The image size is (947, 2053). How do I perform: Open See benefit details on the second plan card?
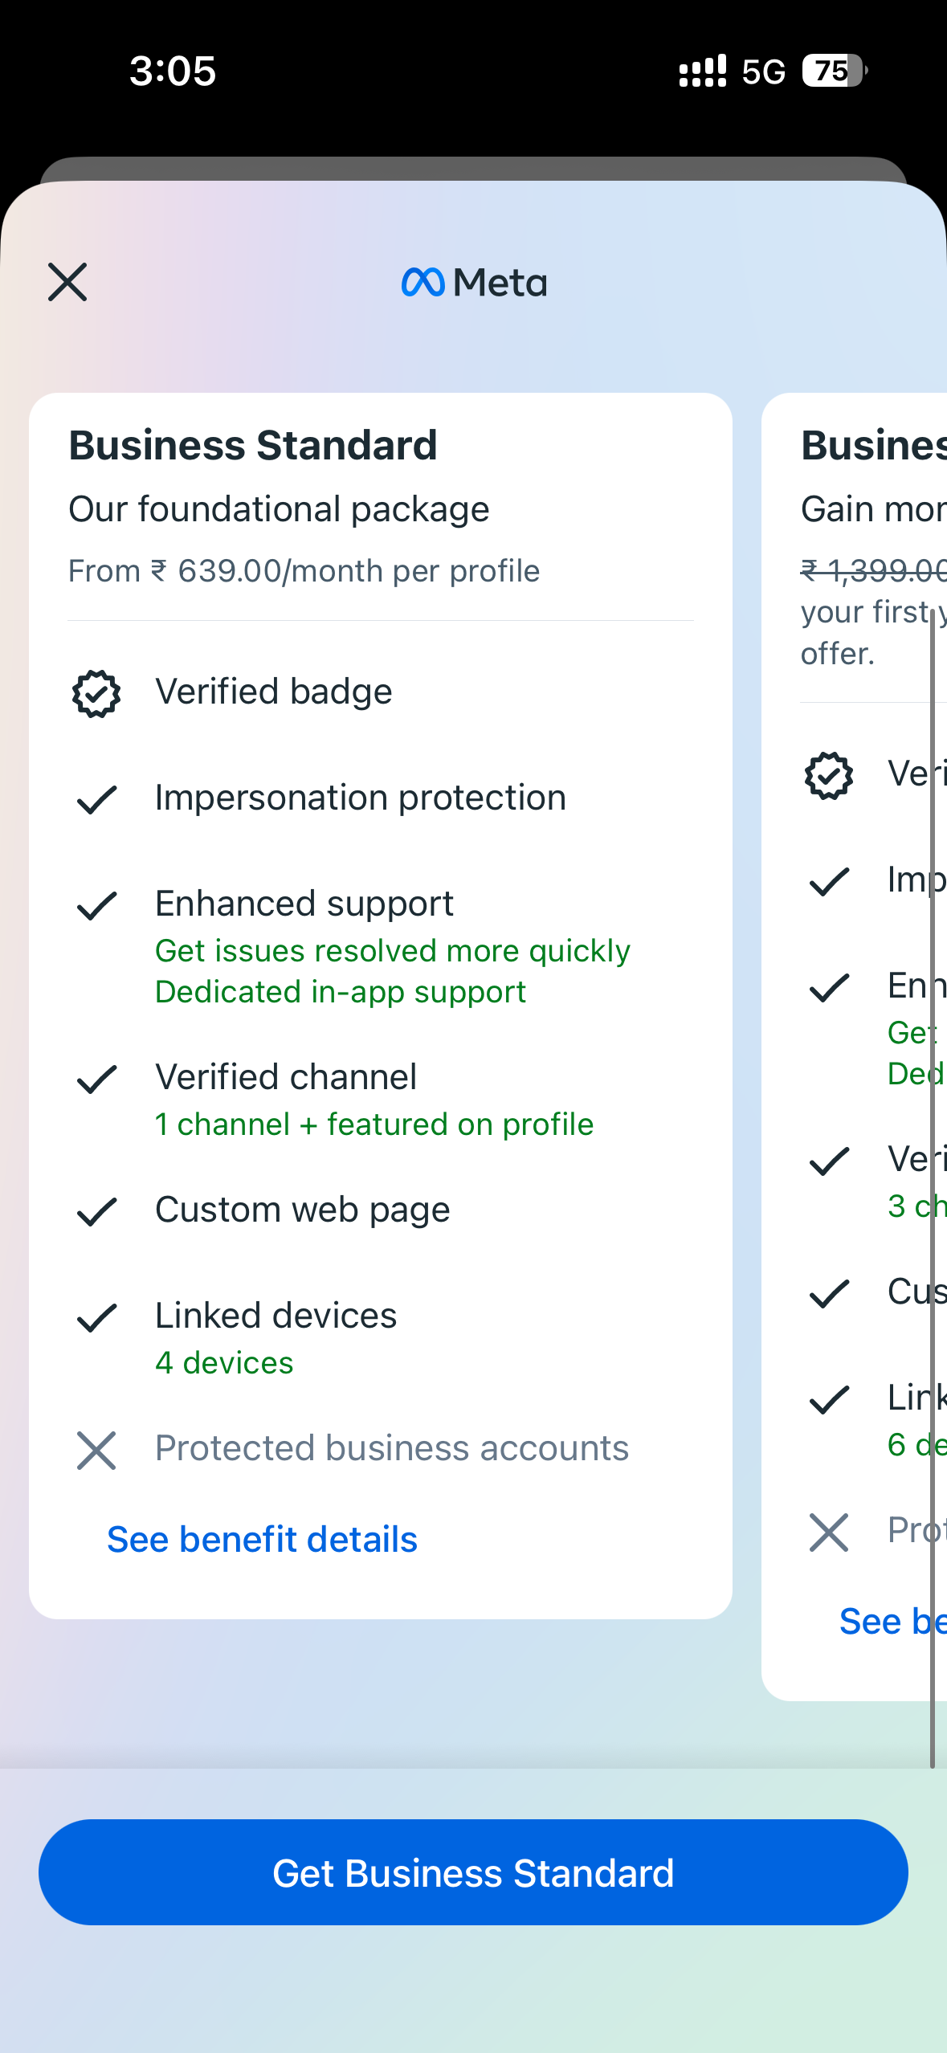[890, 1622]
